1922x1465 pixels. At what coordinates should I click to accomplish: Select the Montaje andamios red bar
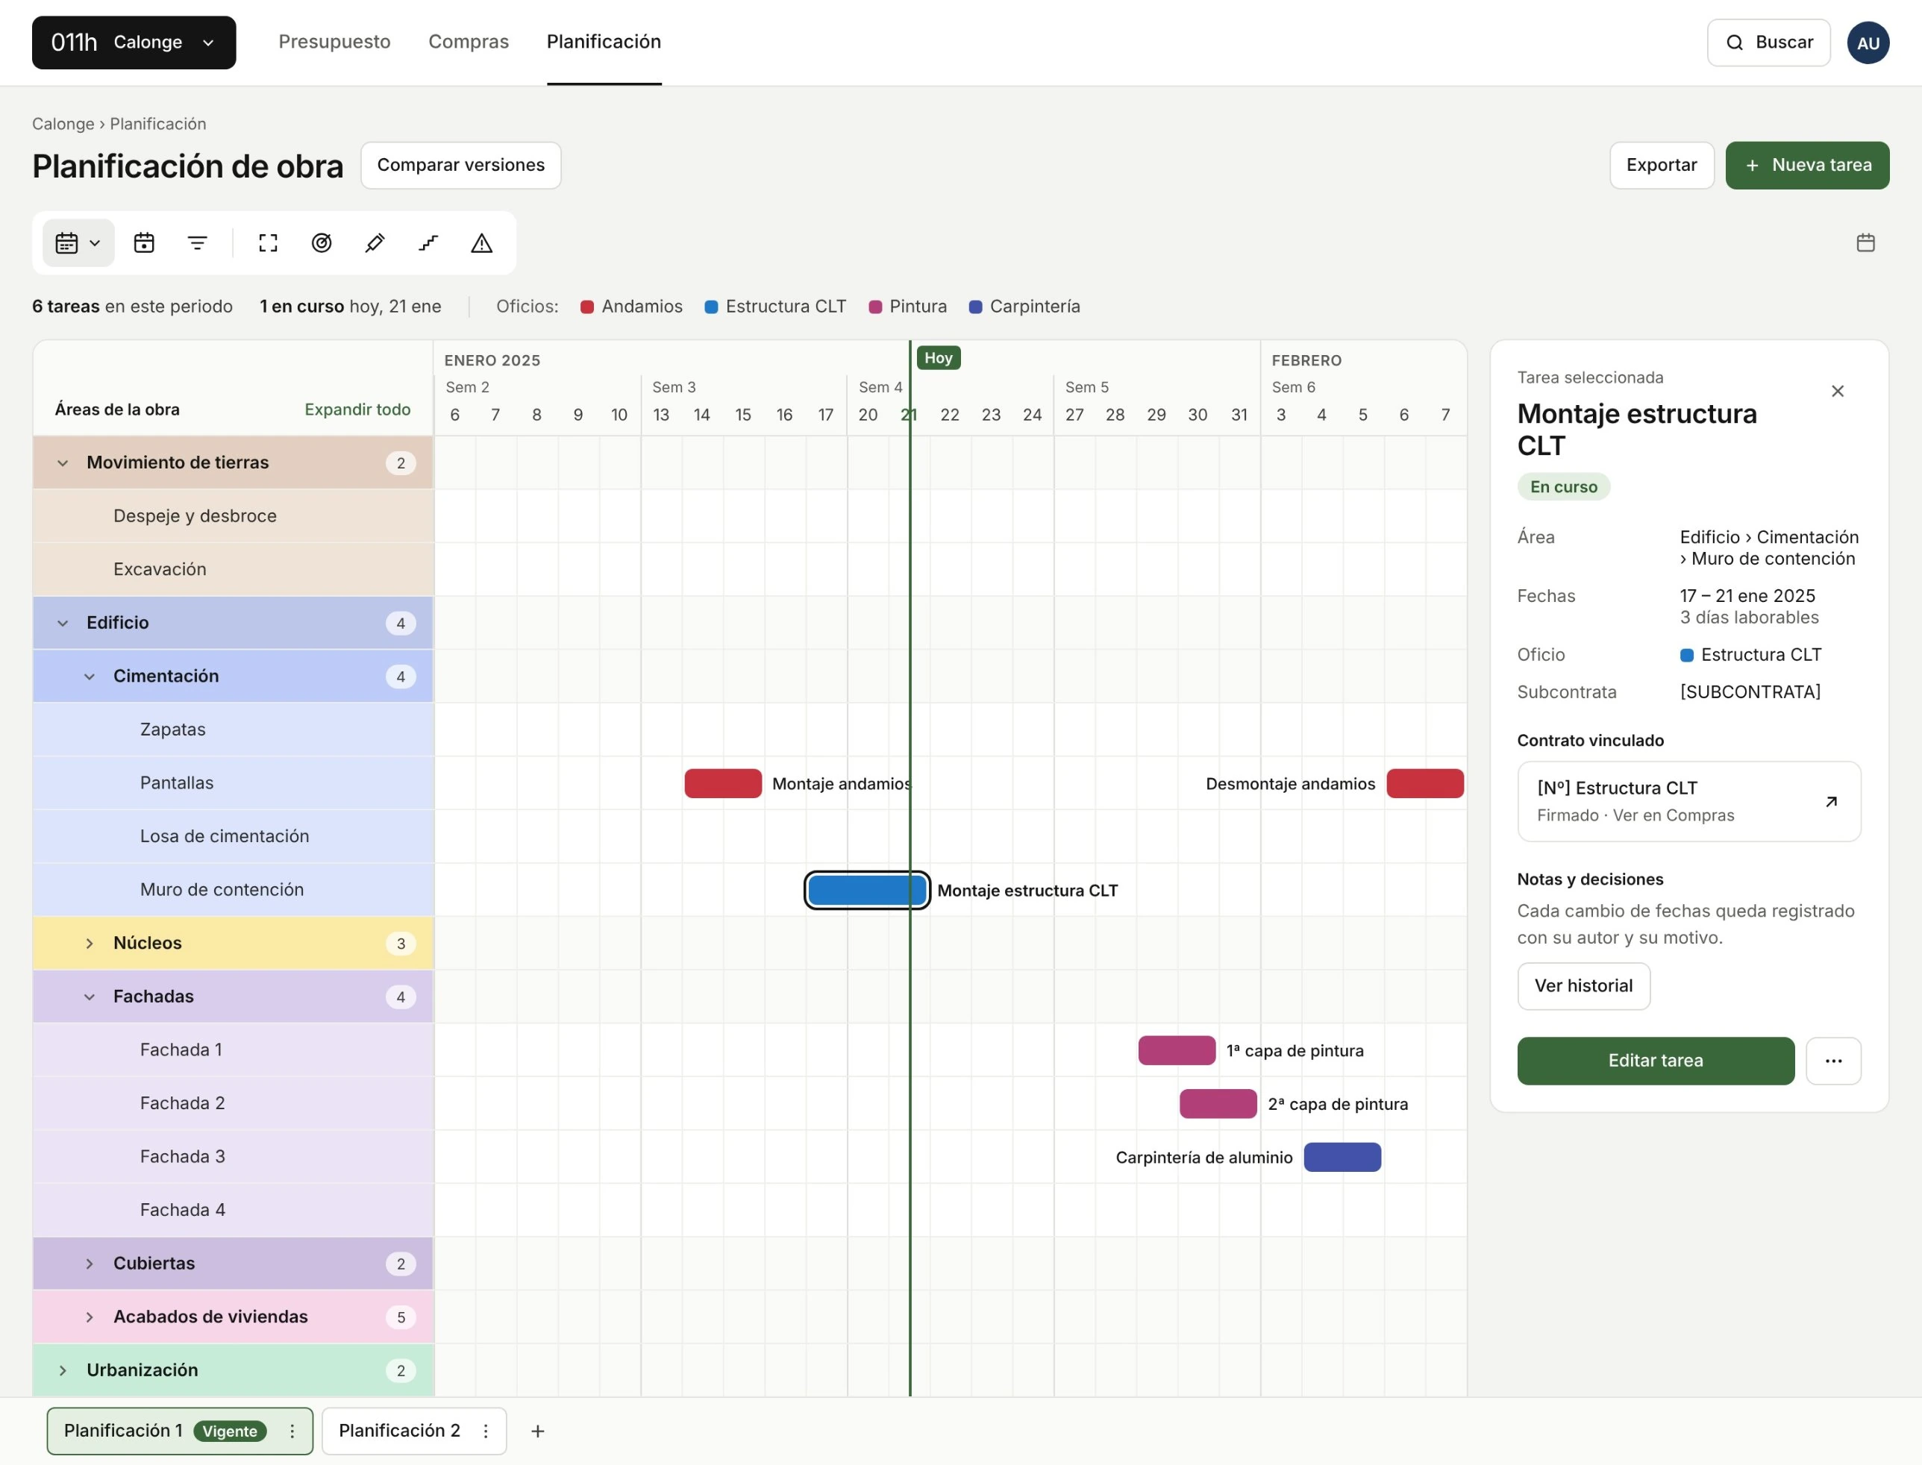723,783
